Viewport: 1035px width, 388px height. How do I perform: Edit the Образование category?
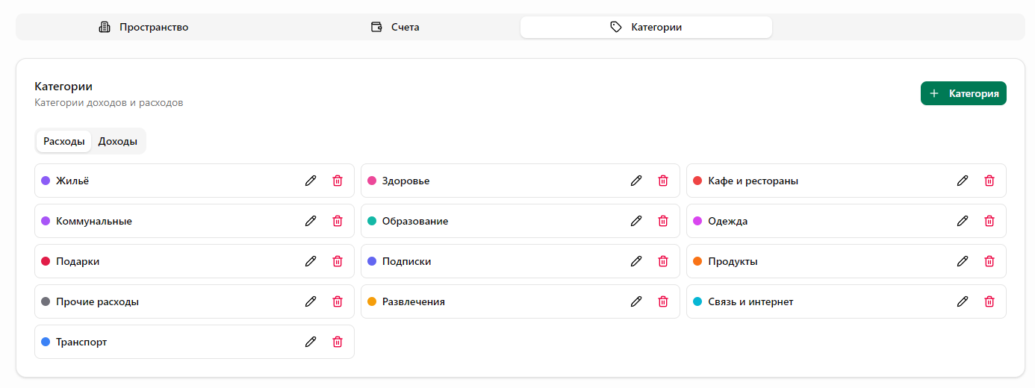coord(636,221)
